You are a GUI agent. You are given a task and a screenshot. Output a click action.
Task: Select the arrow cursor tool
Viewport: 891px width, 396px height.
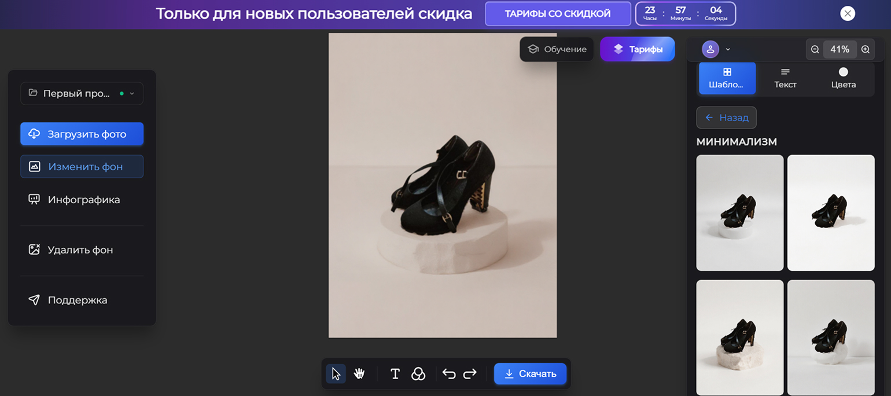tap(336, 374)
